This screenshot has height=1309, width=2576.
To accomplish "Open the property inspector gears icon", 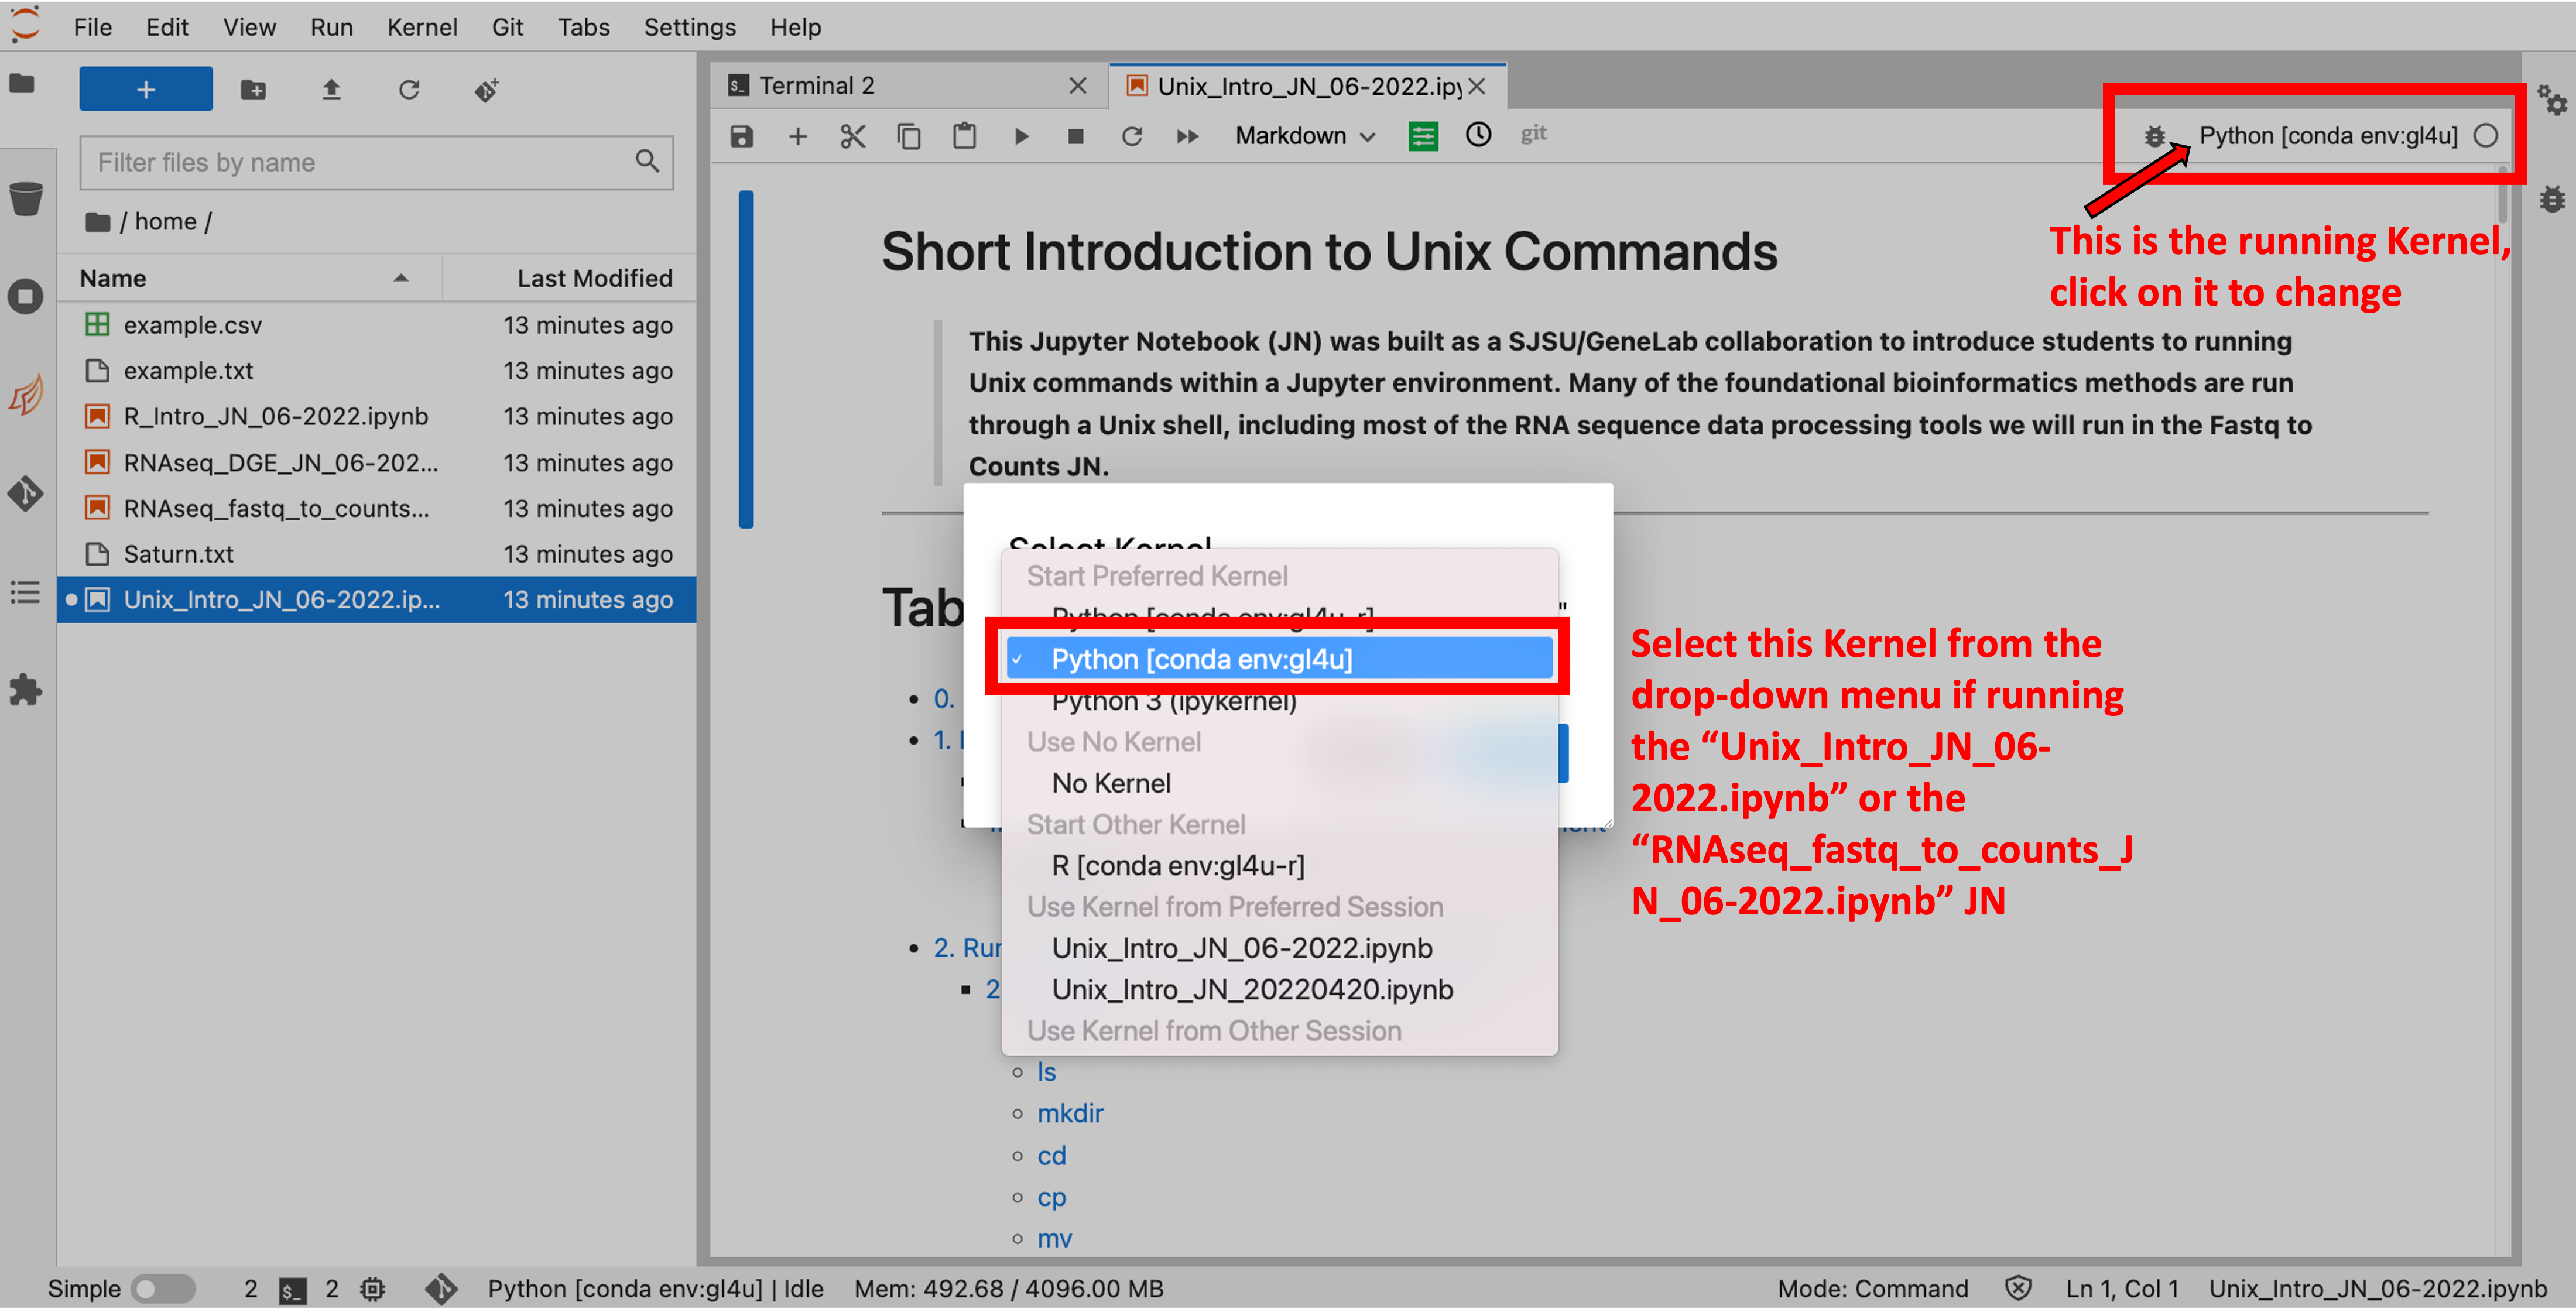I will point(2552,100).
